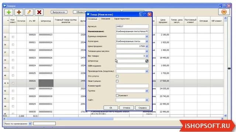Viewport: 236px width, 132px height.
Task: Check Комплект box for row 000023
Action: (13, 60)
